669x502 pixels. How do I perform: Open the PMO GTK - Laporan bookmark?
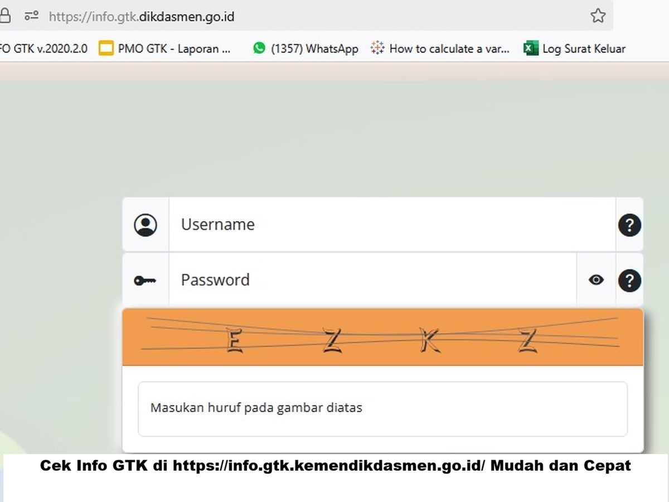click(165, 49)
